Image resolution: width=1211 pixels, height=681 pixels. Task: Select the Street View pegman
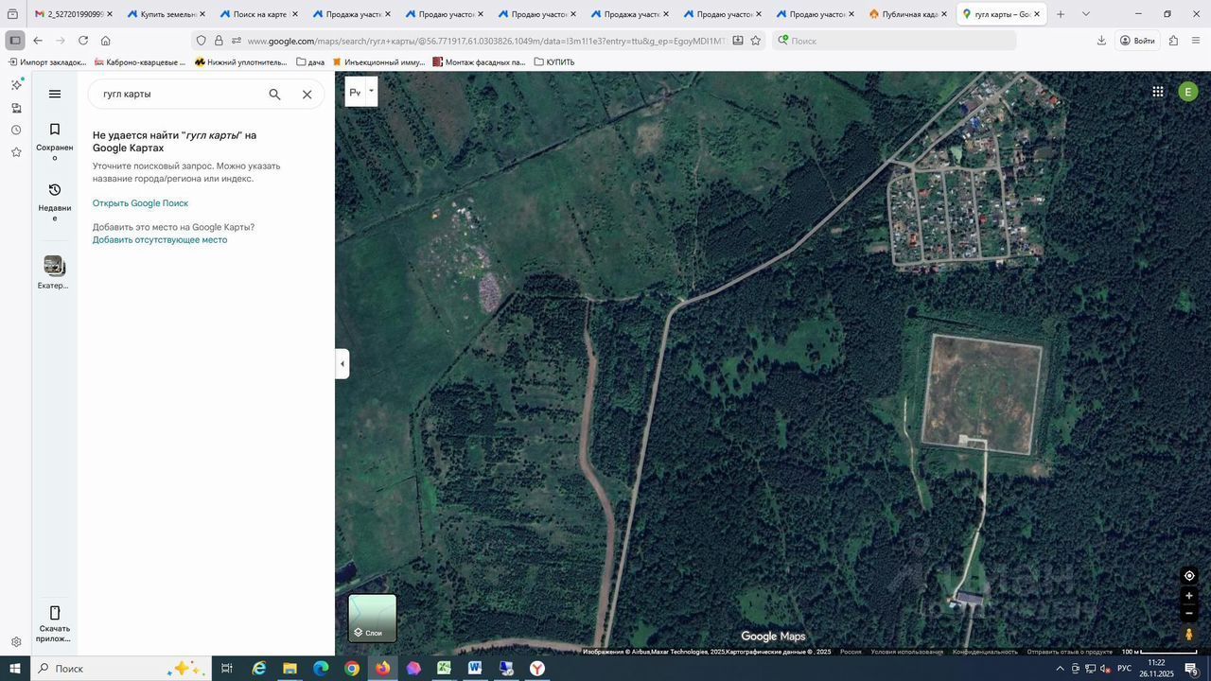(x=1189, y=635)
